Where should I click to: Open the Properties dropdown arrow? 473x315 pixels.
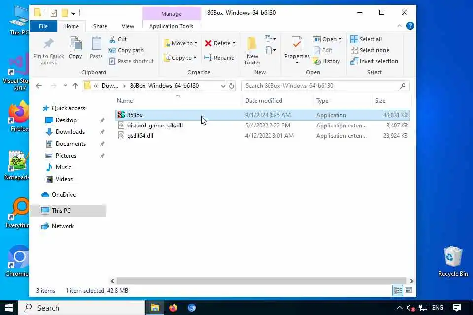[x=297, y=62]
